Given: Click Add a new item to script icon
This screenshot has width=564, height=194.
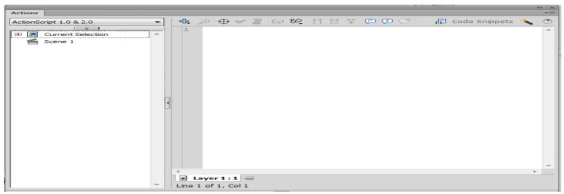Looking at the screenshot, I should [184, 21].
